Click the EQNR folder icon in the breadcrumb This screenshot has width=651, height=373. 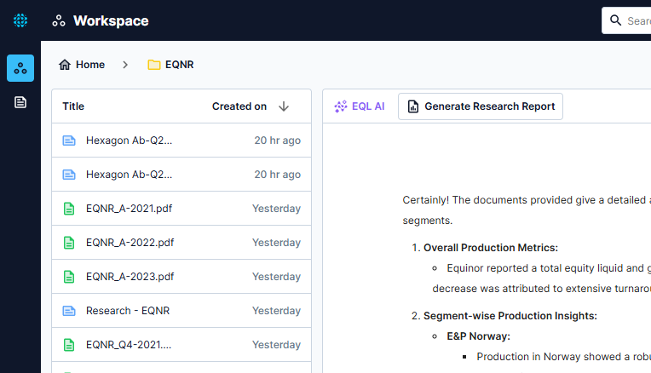(154, 65)
